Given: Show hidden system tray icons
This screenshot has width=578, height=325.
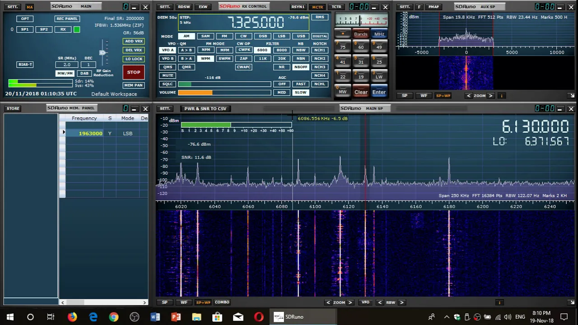Looking at the screenshot, I should point(447,317).
